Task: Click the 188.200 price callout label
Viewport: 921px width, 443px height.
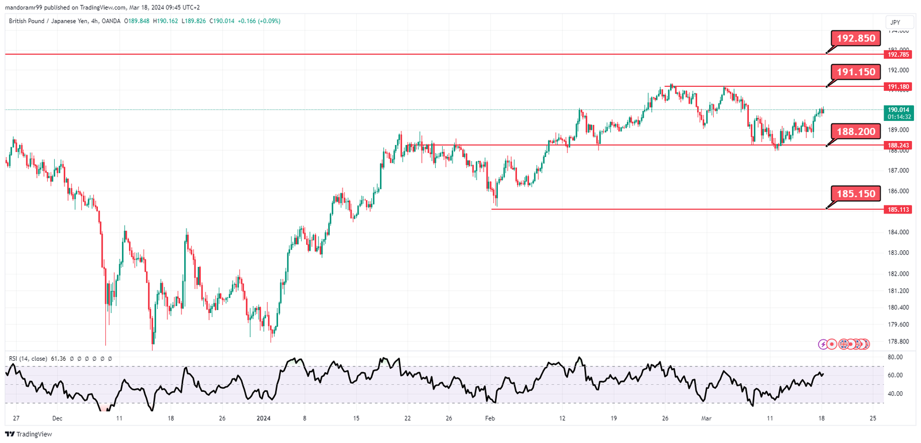Action: (855, 132)
